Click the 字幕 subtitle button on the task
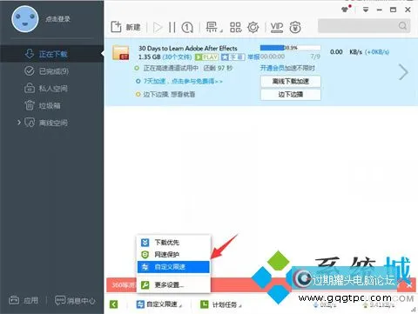Screen dimensions: 418x314 pyautogui.click(x=233, y=57)
